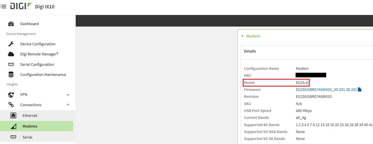The width and height of the screenshot is (373, 144).
Task: Click the 480 Mbps USB speed value
Action: coord(304,111)
